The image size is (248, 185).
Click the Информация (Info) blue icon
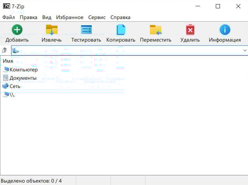click(x=225, y=29)
